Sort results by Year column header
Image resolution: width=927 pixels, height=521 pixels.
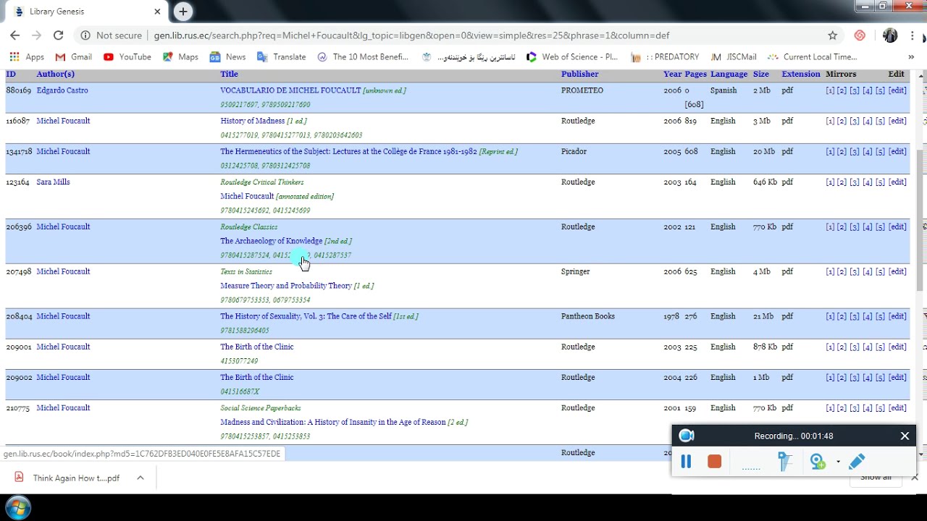tap(672, 74)
